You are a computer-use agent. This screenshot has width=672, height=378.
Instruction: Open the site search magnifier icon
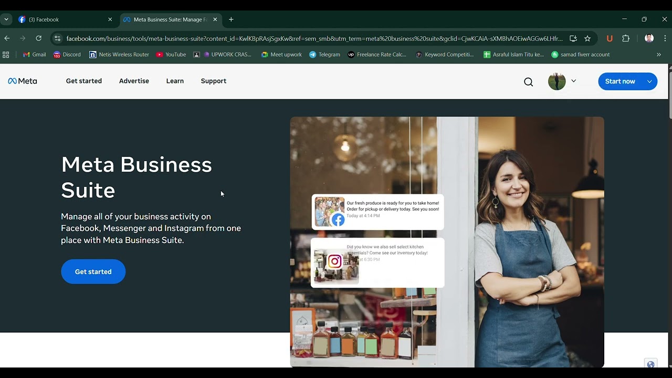[x=528, y=81]
